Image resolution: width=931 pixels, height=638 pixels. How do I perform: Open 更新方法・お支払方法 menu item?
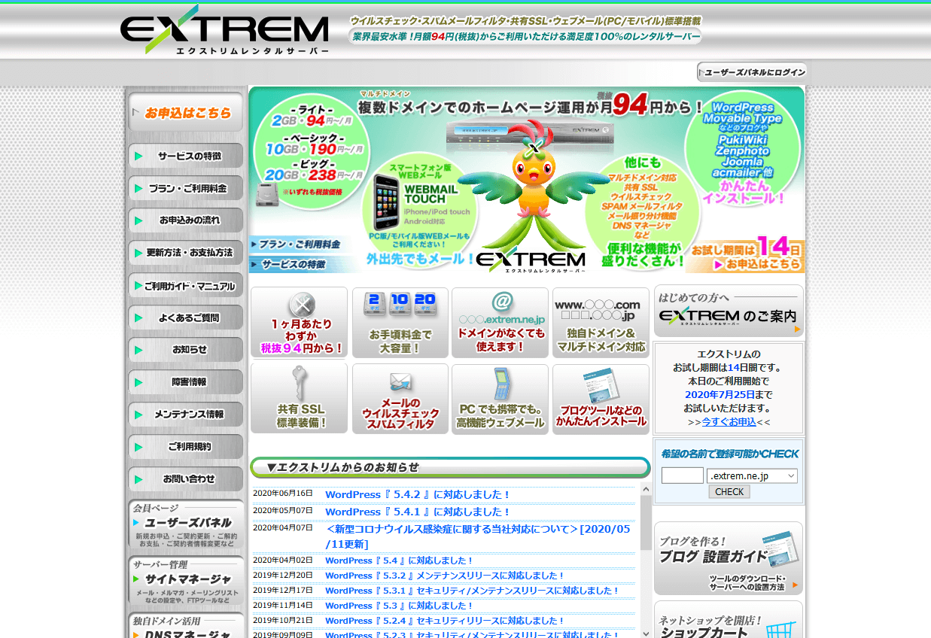[x=186, y=253]
